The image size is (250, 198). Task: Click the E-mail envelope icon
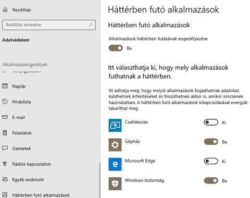[5, 117]
